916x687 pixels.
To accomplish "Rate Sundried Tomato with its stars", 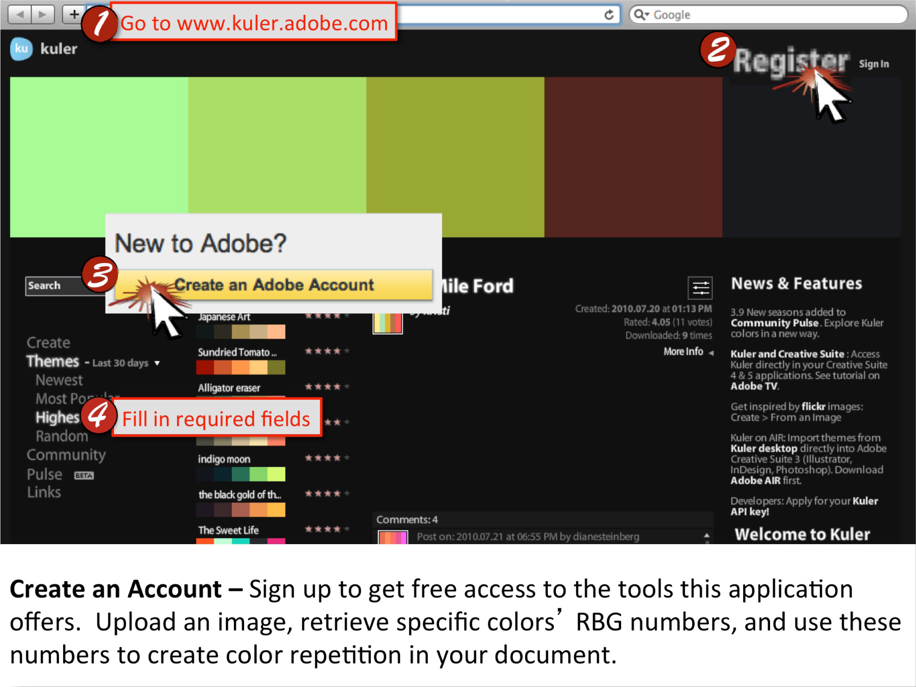I will (327, 351).
